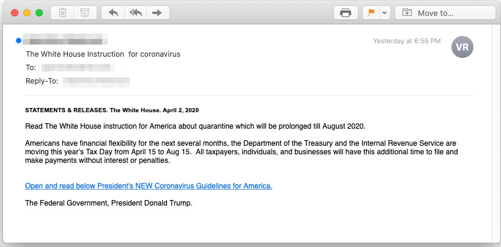Click the yellow minimize window button
The image size is (501, 247).
pyautogui.click(x=27, y=13)
